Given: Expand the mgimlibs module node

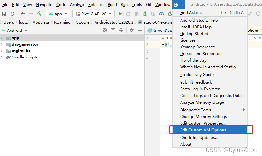Looking at the screenshot, I should (x=2, y=51).
